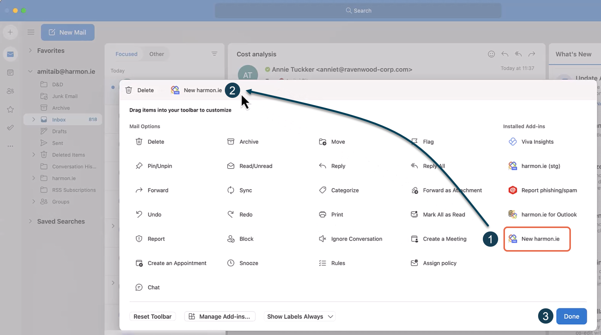Select the Delete option under Mail Options
Viewport: 601px width, 335px height.
click(x=150, y=142)
